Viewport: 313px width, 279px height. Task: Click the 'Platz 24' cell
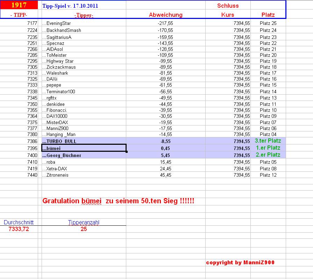coord(268,30)
